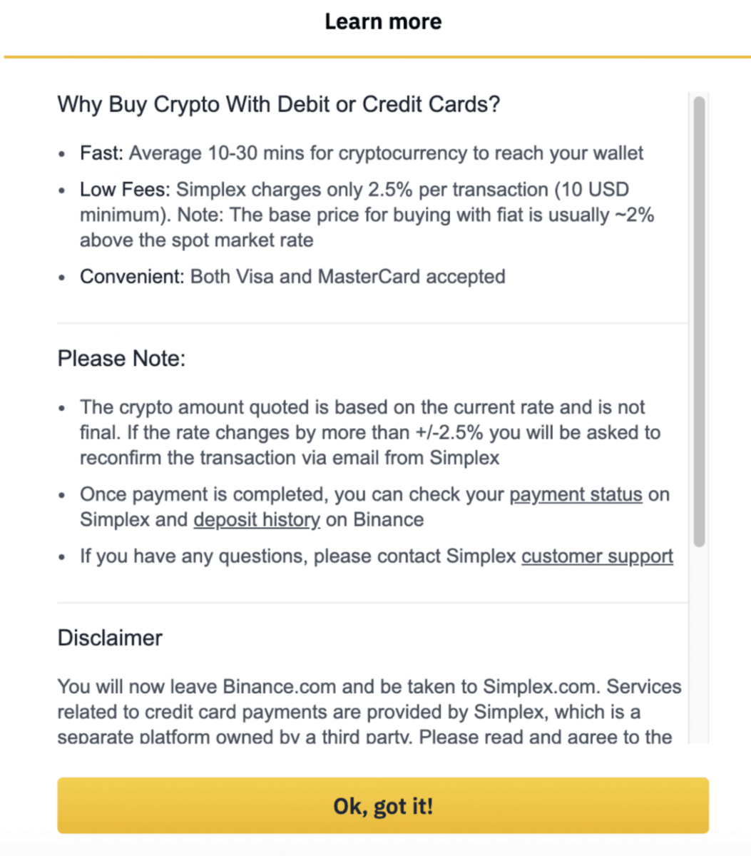Screen dimensions: 751x856
Task: Click the 'Why Buy Crypto' heading
Action: [x=278, y=104]
